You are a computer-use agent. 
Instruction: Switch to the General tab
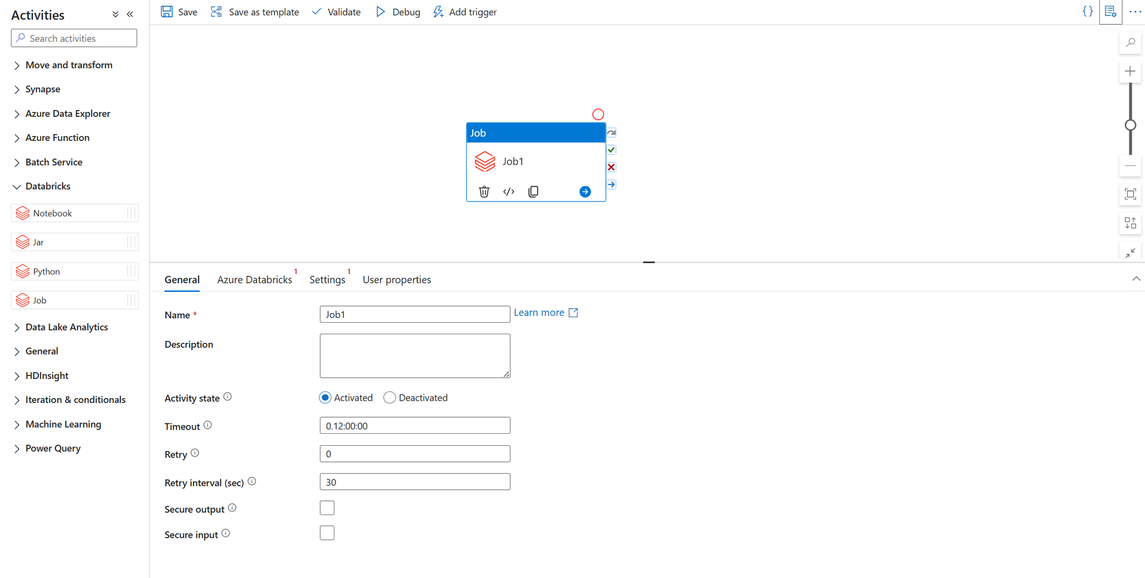click(182, 280)
